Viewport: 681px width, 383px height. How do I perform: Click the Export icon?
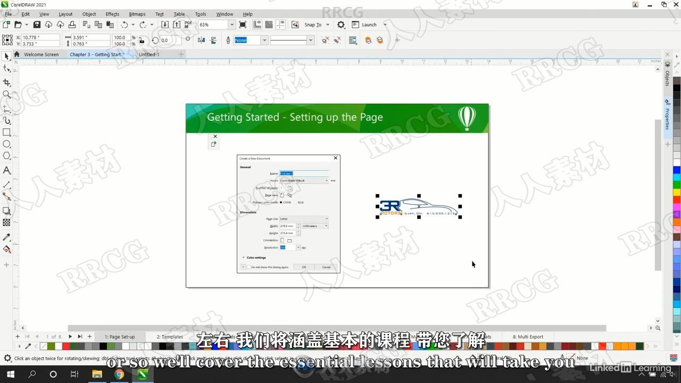[177, 24]
